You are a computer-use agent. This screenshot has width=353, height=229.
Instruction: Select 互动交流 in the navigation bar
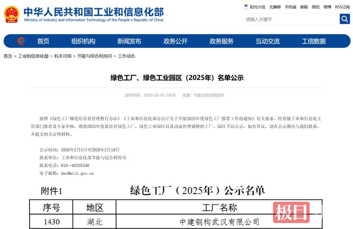[267, 41]
